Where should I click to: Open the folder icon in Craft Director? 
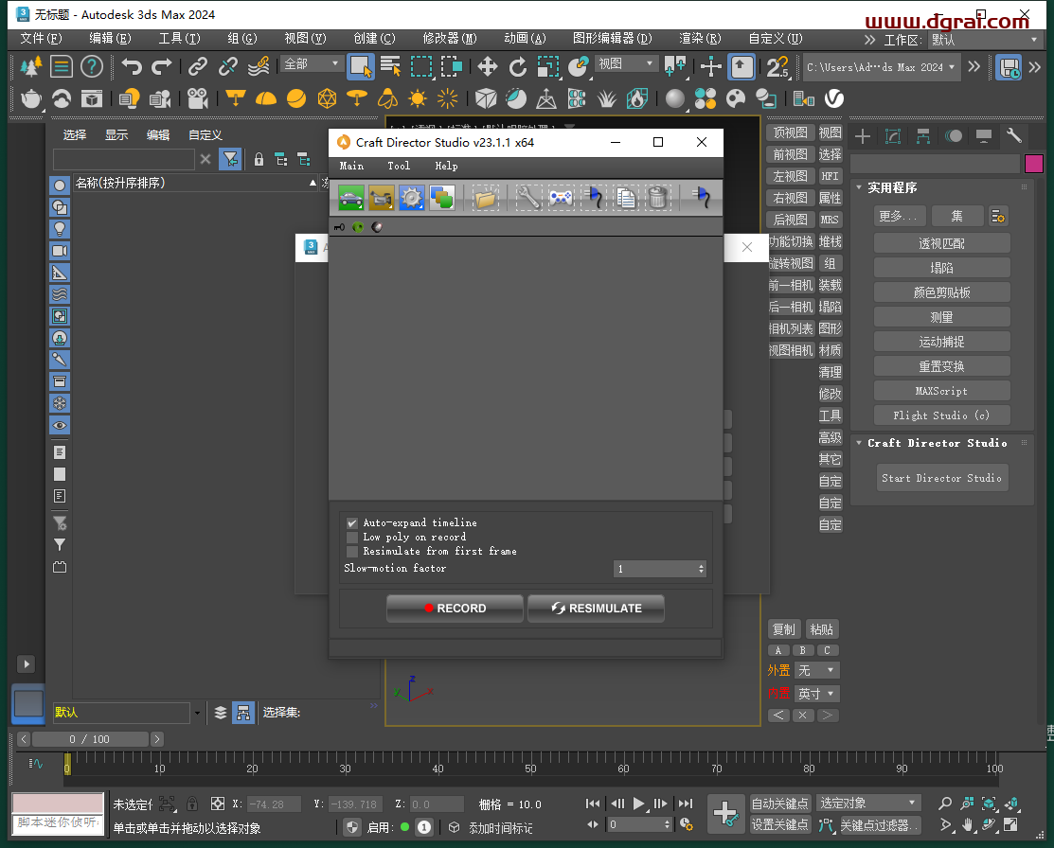pyautogui.click(x=485, y=198)
